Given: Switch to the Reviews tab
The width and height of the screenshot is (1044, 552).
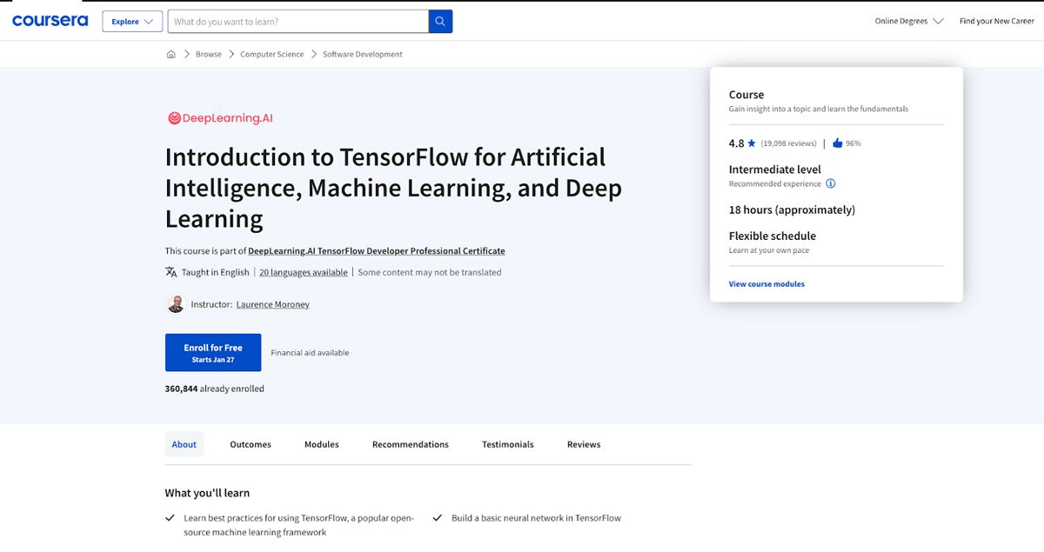Looking at the screenshot, I should (584, 444).
